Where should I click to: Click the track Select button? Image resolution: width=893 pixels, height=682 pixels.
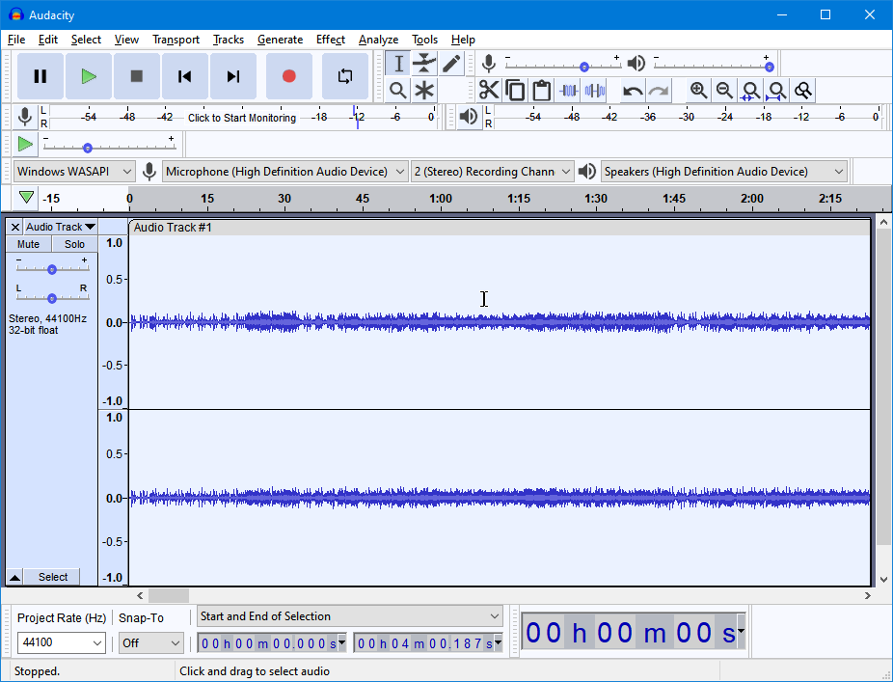(53, 577)
